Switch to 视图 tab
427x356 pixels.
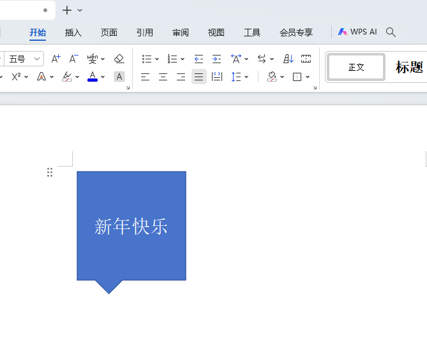click(216, 33)
